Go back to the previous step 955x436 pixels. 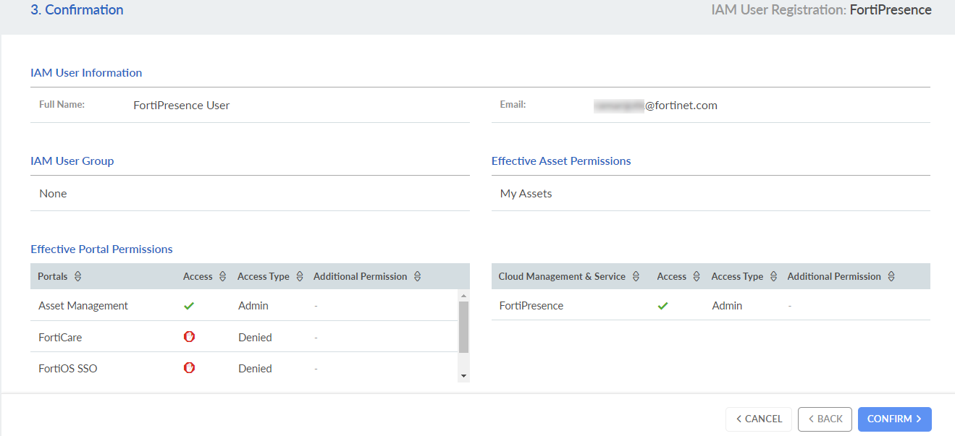pyautogui.click(x=825, y=419)
